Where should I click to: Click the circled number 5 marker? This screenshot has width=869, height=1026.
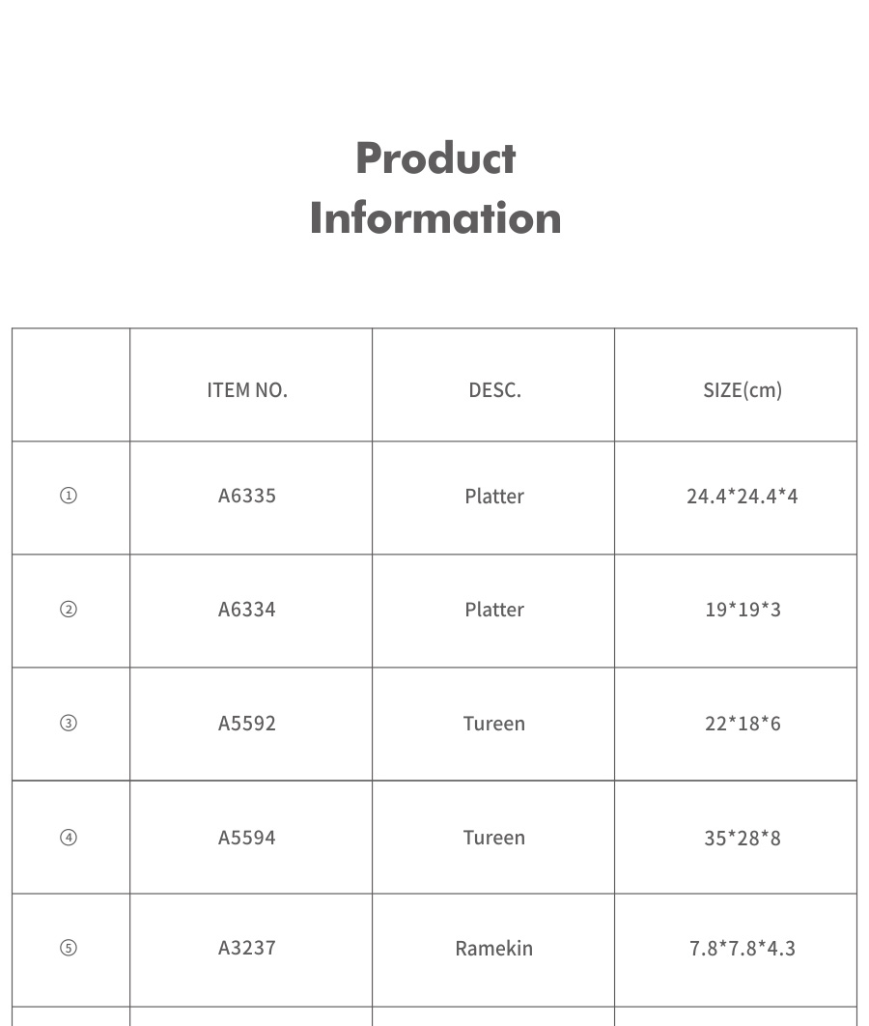tap(69, 948)
